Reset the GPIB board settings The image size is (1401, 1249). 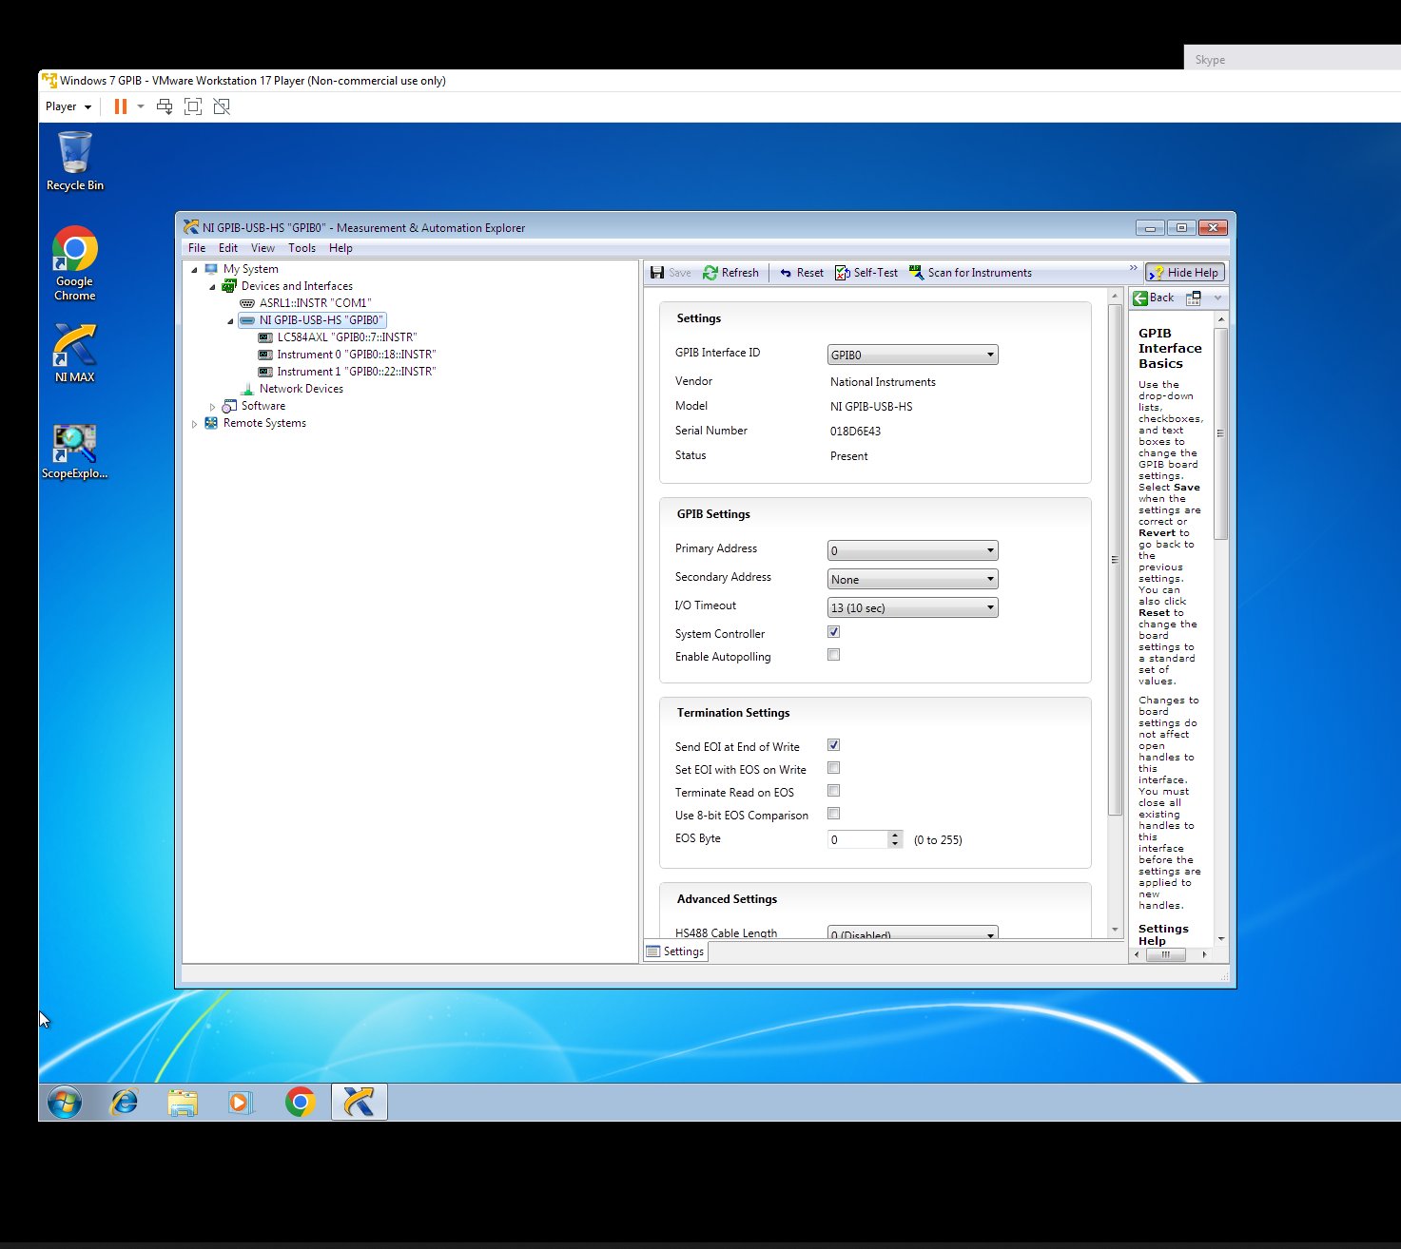point(801,273)
